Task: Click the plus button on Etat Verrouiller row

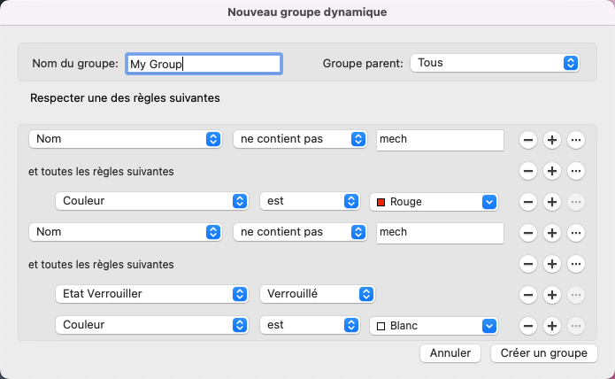Action: (x=551, y=295)
